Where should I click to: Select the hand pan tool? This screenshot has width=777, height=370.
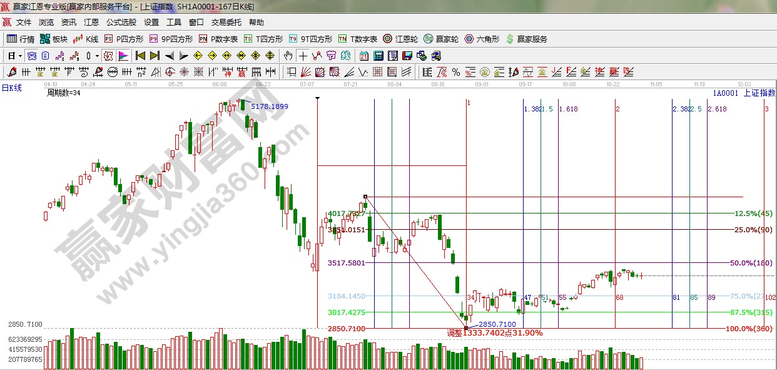coord(288,56)
